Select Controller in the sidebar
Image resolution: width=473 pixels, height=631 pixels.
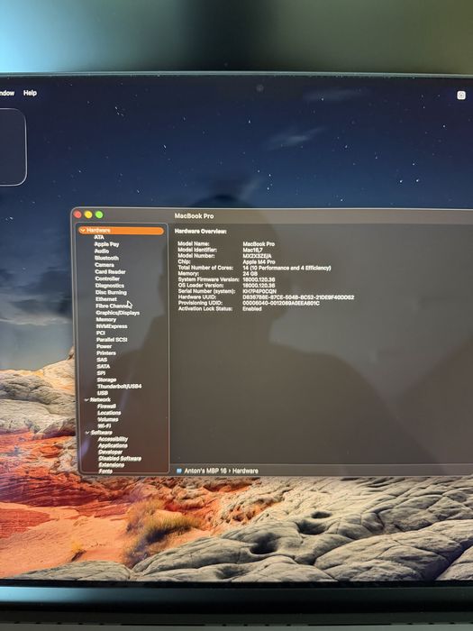pyautogui.click(x=107, y=279)
